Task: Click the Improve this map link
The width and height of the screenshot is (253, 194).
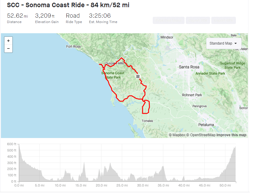Action: [x=231, y=135]
